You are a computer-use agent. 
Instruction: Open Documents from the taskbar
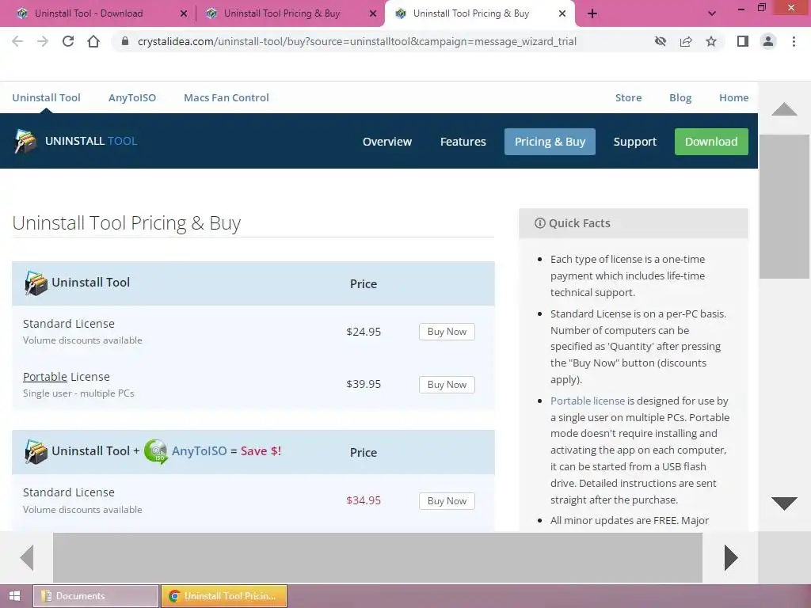click(96, 596)
